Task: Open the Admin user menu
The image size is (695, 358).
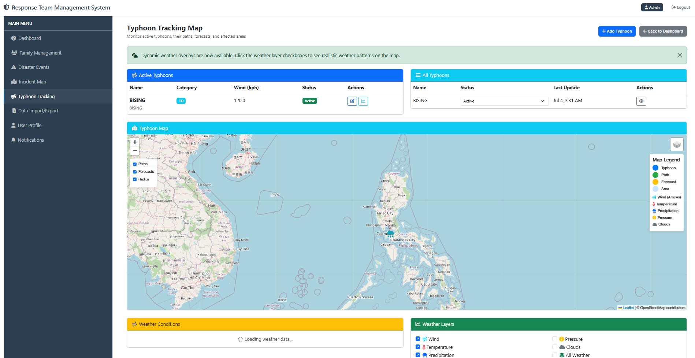Action: point(652,7)
